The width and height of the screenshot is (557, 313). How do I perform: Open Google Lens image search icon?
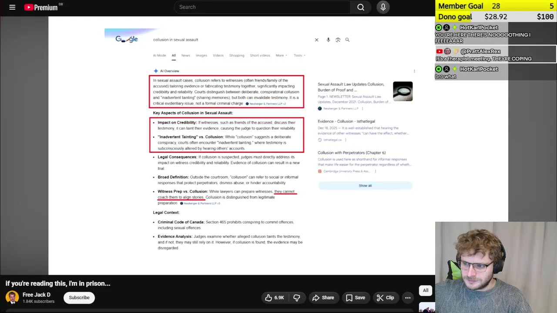(338, 40)
